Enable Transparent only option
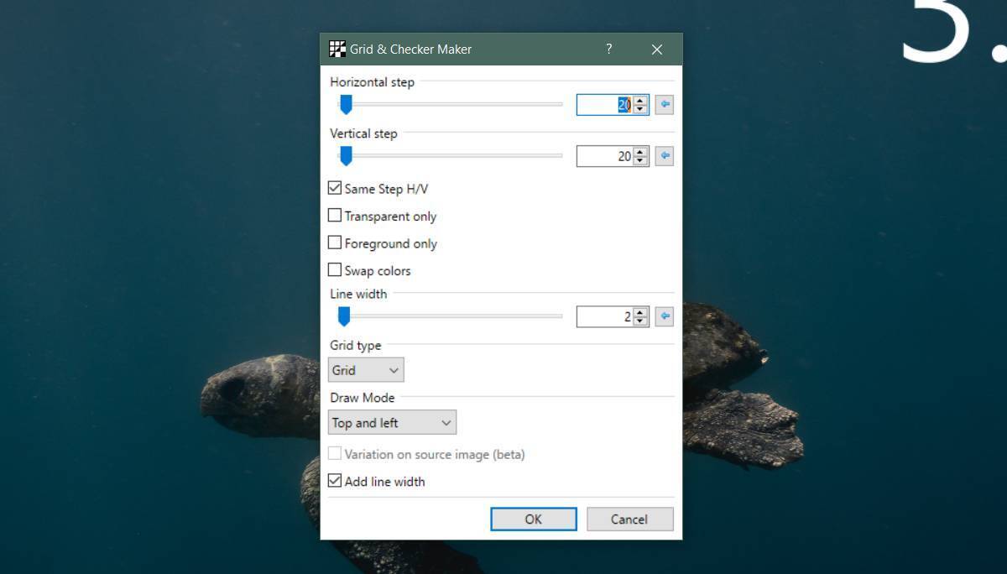Screen dimensions: 1007x574 [334, 216]
